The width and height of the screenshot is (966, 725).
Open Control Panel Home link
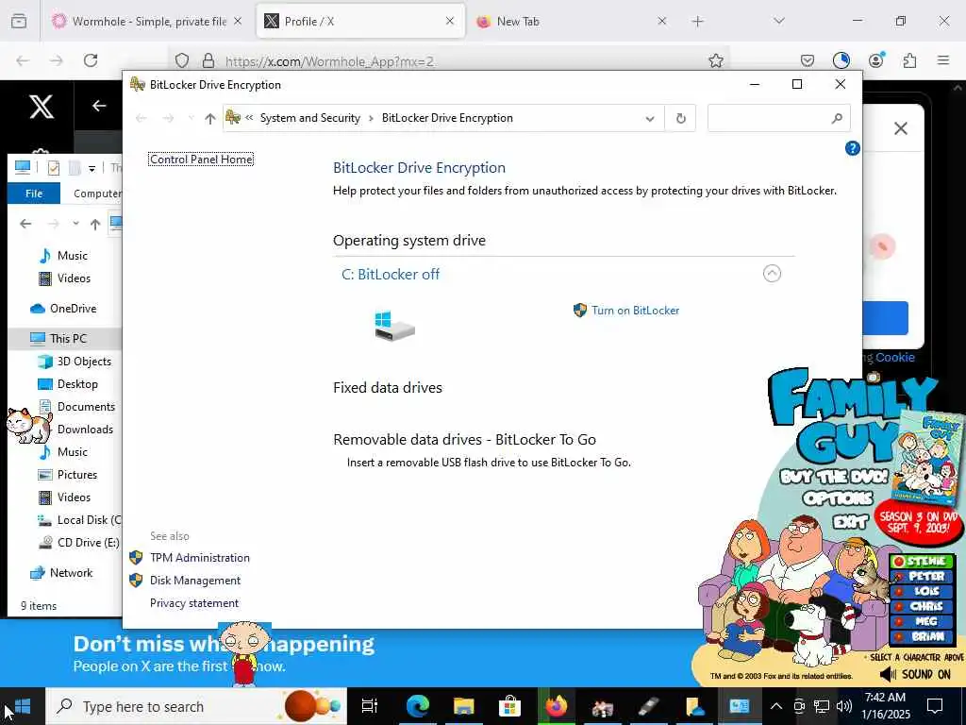pyautogui.click(x=201, y=159)
